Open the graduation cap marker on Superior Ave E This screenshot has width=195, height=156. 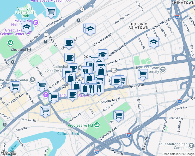103,54
